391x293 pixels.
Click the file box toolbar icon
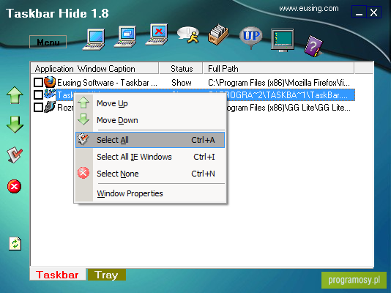click(218, 35)
